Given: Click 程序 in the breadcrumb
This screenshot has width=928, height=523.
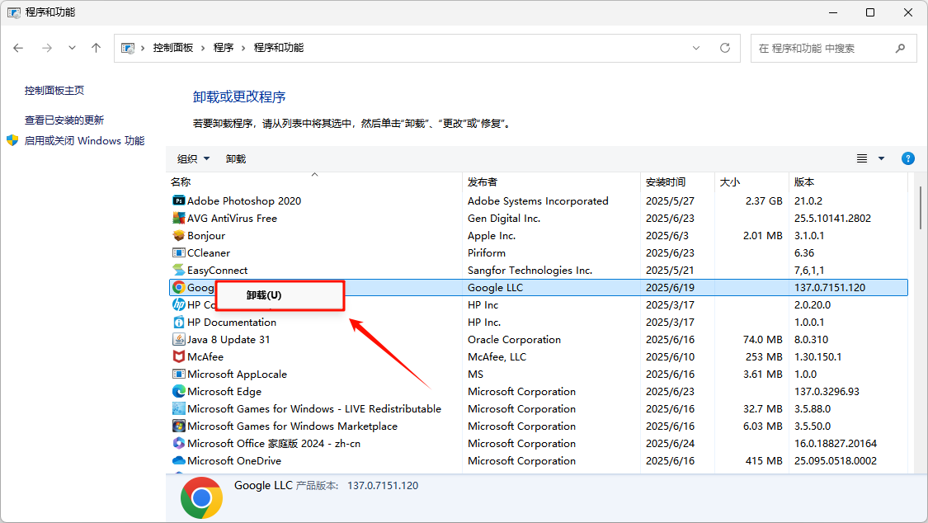Looking at the screenshot, I should tap(224, 48).
